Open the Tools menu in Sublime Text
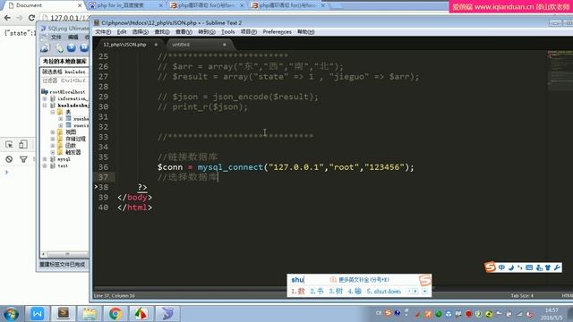Screen dimensions: 573x322 227,32
